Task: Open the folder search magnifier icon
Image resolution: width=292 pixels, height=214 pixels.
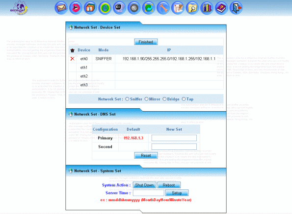Action: click(x=192, y=8)
